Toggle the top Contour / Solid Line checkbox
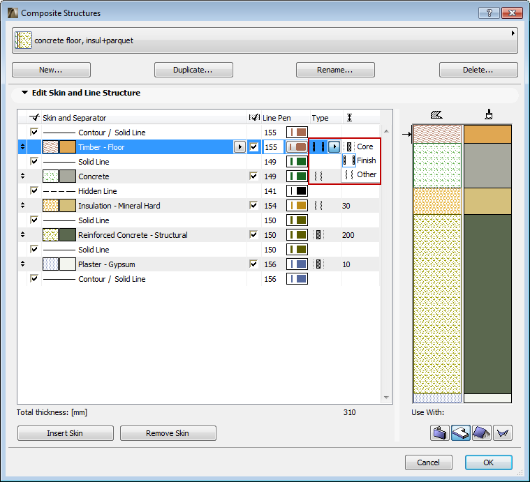 point(34,132)
